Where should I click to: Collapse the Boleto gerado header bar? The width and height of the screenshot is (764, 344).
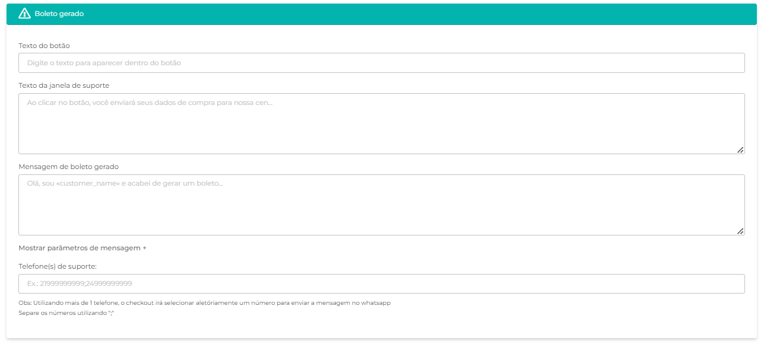pos(381,14)
